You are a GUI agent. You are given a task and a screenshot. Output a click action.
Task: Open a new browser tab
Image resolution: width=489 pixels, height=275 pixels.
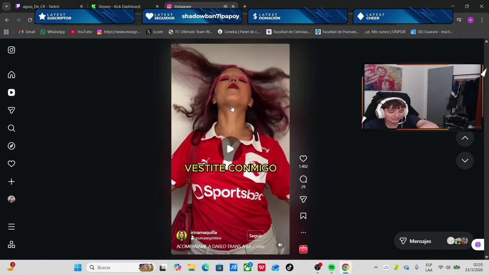(244, 6)
